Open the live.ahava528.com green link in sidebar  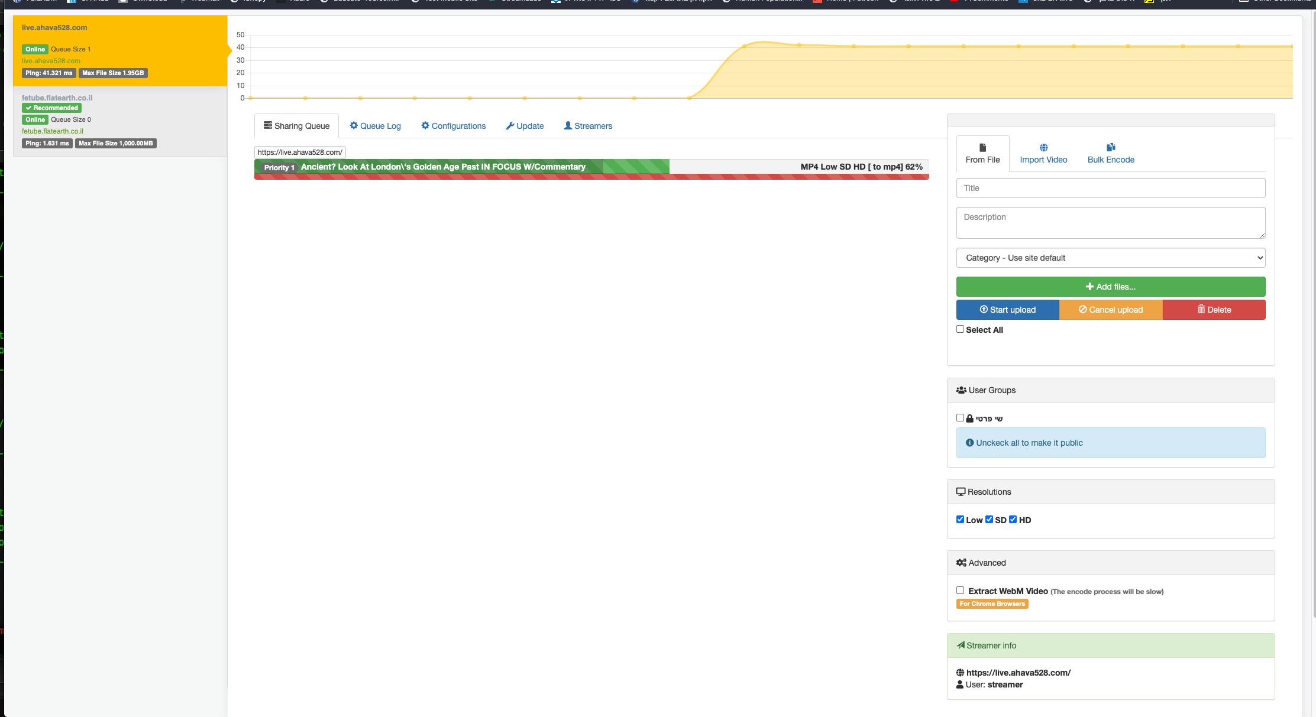(51, 61)
